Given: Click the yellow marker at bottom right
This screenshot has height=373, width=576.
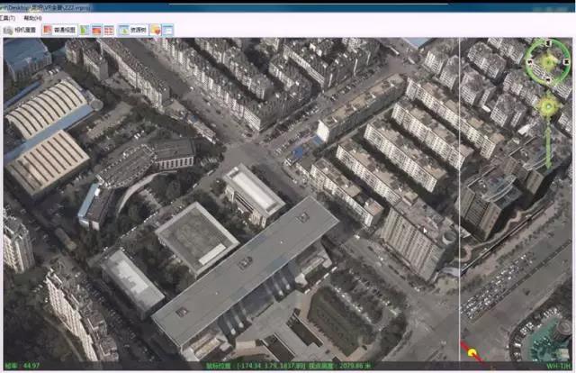Looking at the screenshot, I should tap(472, 354).
